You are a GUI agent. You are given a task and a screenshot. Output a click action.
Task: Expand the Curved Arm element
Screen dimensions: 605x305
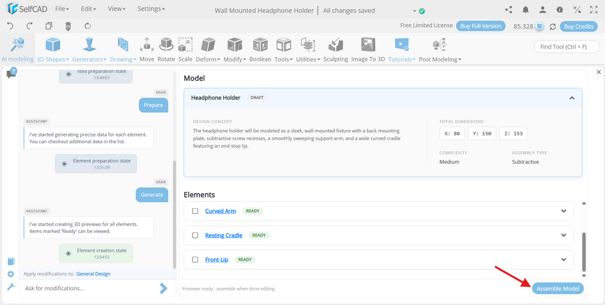564,211
